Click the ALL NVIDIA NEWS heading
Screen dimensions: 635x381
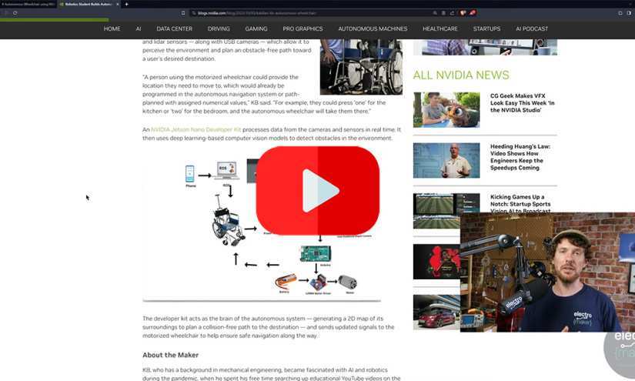coord(461,75)
